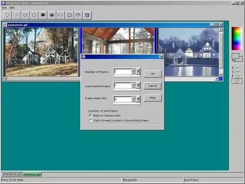Click the Insert before frame input field
Screen dimensions: 245x184
(x=123, y=85)
